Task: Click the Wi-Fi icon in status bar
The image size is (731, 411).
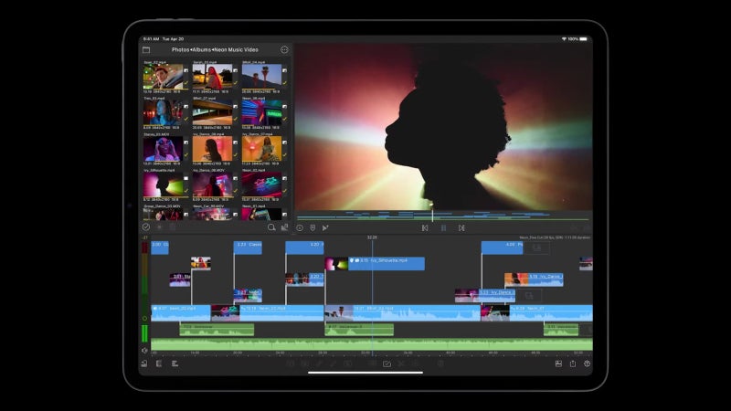Action: point(564,39)
